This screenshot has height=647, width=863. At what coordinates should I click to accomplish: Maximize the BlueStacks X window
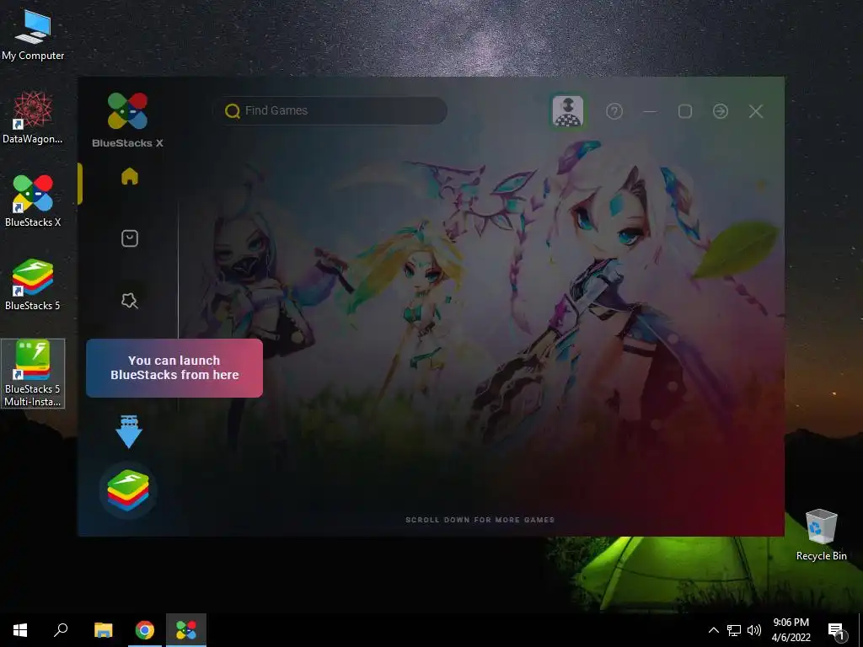pos(685,112)
